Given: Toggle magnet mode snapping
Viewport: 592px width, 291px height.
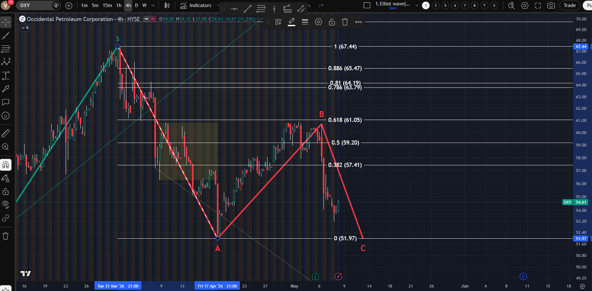Looking at the screenshot, I should click(6, 165).
